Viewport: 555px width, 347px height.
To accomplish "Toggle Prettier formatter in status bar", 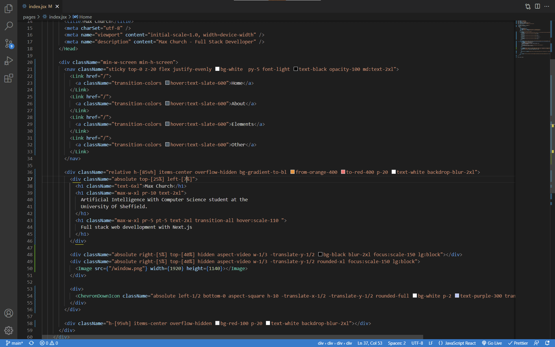I will pos(518,343).
